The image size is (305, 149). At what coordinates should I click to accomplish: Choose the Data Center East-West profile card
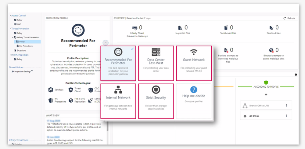tap(156, 63)
